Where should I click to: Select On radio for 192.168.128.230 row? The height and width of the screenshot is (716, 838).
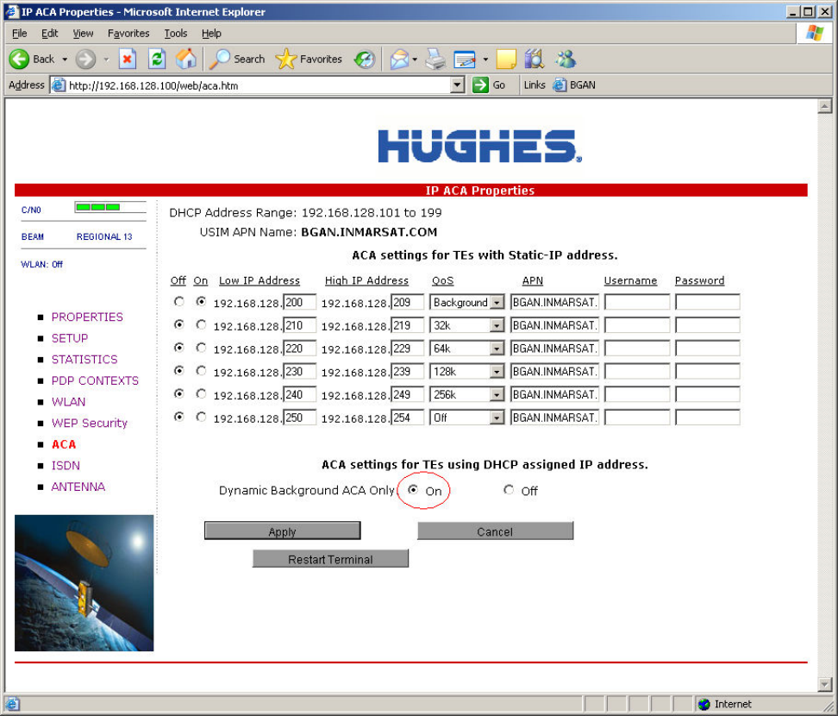201,370
